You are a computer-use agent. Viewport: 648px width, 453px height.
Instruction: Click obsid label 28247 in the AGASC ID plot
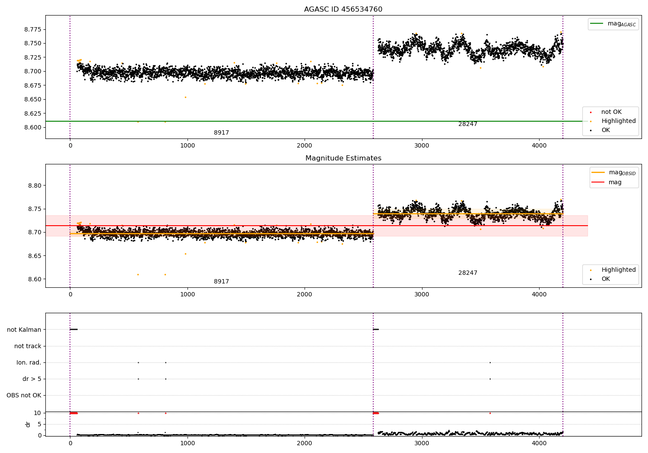tap(468, 124)
